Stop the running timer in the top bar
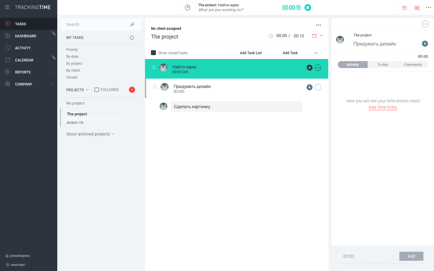The width and height of the screenshot is (434, 271). [x=308, y=8]
